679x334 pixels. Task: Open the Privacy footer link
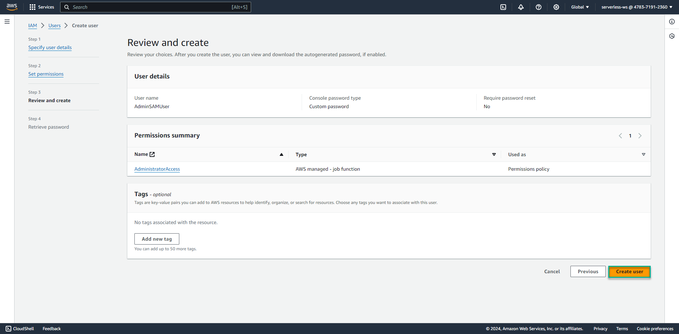(x=600, y=329)
